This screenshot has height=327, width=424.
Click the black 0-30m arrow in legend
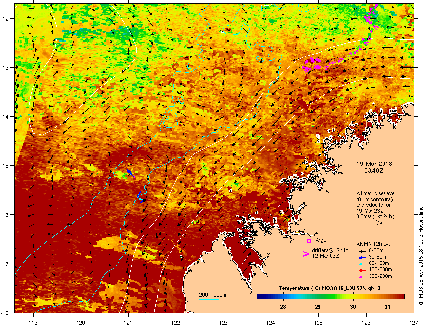tap(363, 251)
